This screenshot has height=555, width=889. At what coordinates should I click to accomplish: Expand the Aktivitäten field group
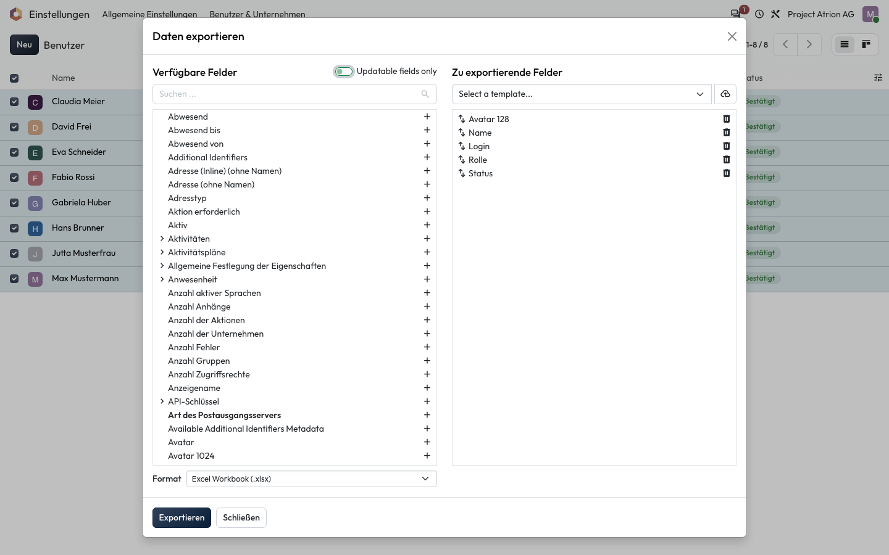click(162, 239)
